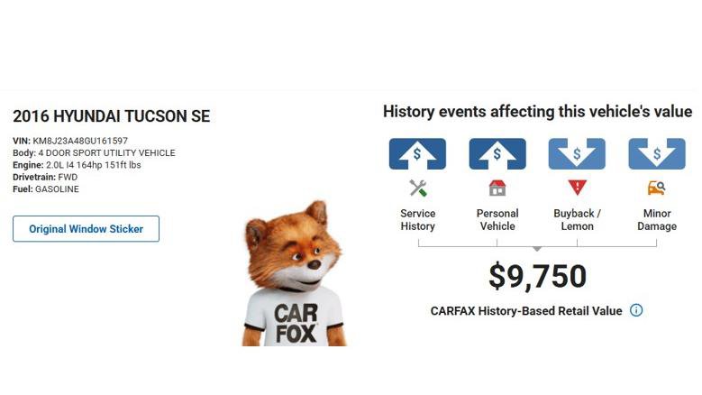Open the Original Window Sticker
This screenshot has height=395, width=702.
[x=86, y=229]
